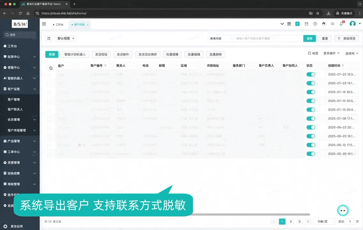Click the user profile avatar

(x=353, y=23)
